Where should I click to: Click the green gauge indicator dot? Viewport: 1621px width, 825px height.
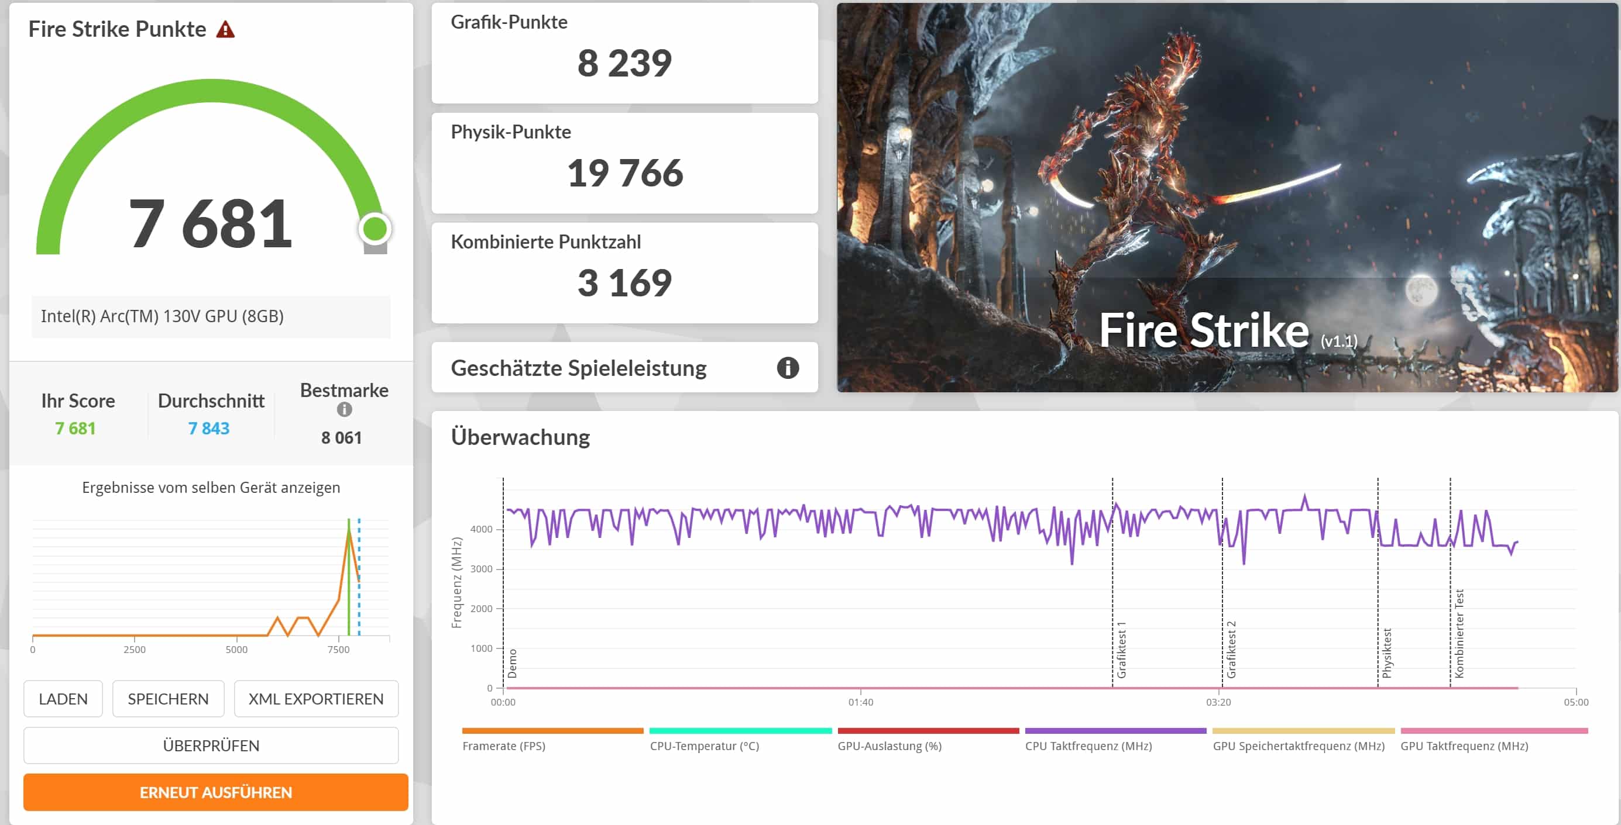click(375, 229)
